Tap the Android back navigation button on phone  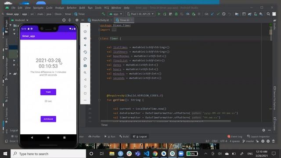tap(32, 137)
